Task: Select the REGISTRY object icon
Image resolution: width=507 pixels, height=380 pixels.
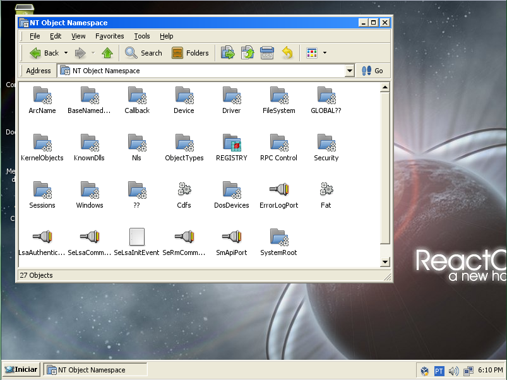Action: [x=232, y=143]
